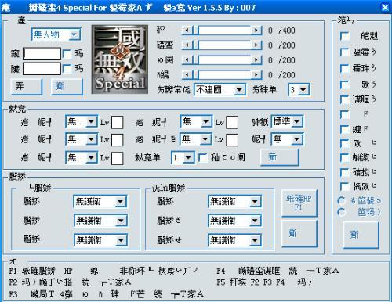Click the Lv box beside the value 1 dropdown row
392x302 pixels.
(x=118, y=158)
